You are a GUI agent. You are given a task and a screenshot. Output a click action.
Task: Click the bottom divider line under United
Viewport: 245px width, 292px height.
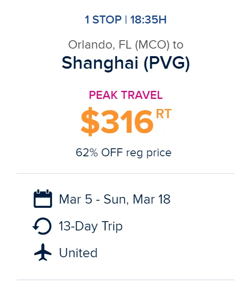point(126,280)
